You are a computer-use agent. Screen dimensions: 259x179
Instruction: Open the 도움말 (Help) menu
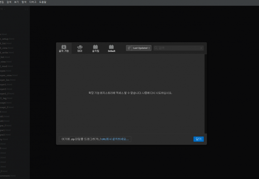[43, 2]
